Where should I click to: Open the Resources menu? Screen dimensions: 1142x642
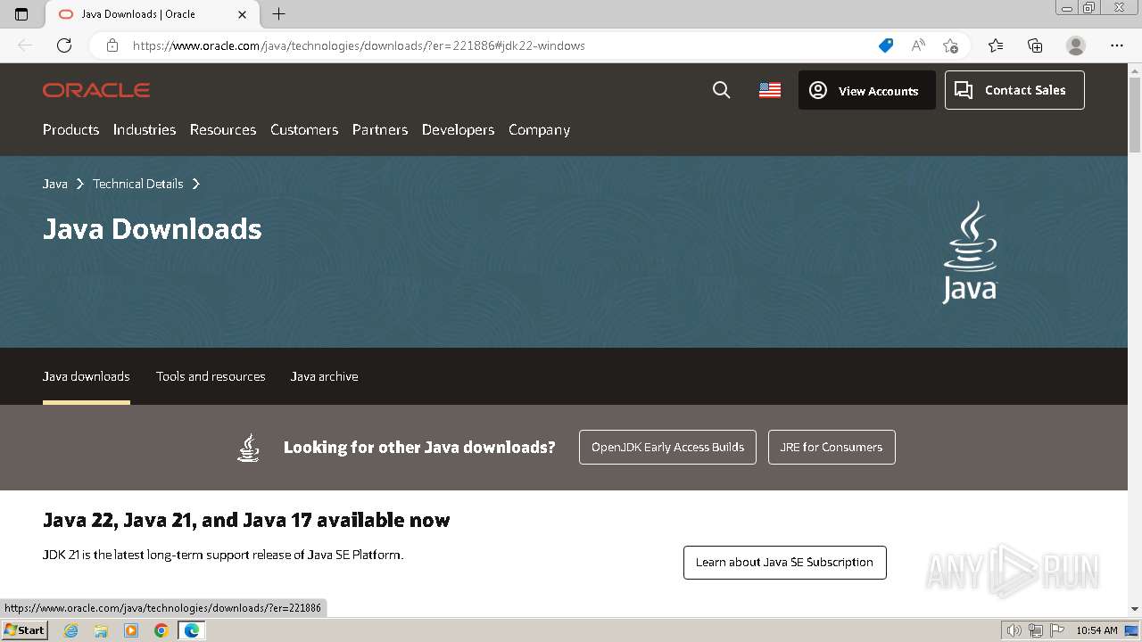(223, 129)
